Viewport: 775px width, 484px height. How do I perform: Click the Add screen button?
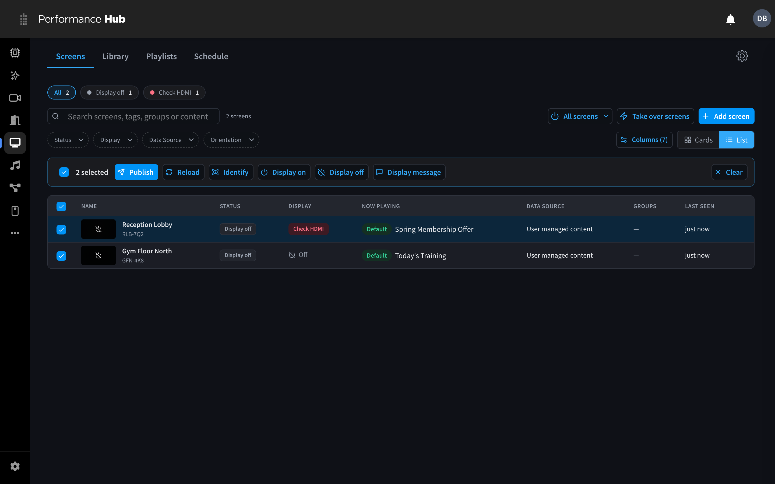point(726,116)
